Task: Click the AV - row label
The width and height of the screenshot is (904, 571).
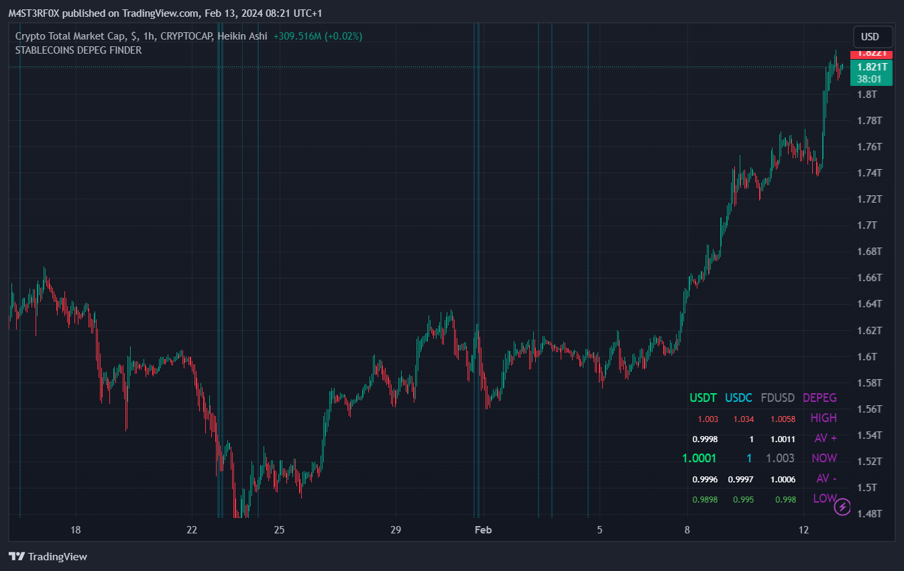Action: pyautogui.click(x=827, y=478)
